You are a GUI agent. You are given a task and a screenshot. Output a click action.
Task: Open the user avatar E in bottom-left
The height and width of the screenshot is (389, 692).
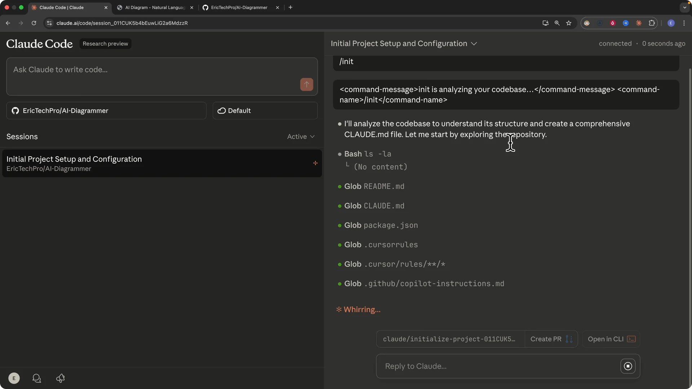14,378
